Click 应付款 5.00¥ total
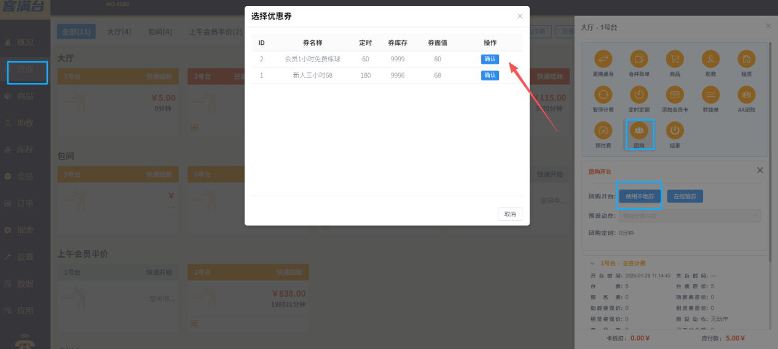Screen dimensions: 778x349 (723, 338)
